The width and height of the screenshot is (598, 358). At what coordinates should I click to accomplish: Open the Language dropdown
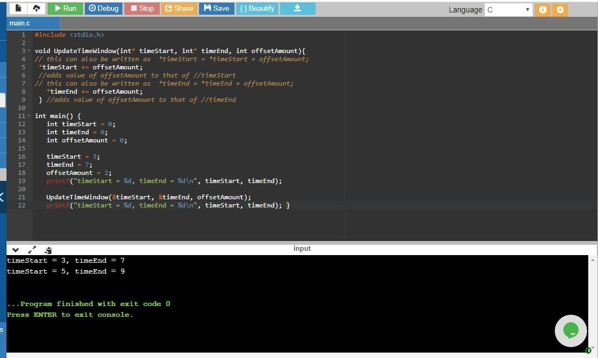pos(508,9)
